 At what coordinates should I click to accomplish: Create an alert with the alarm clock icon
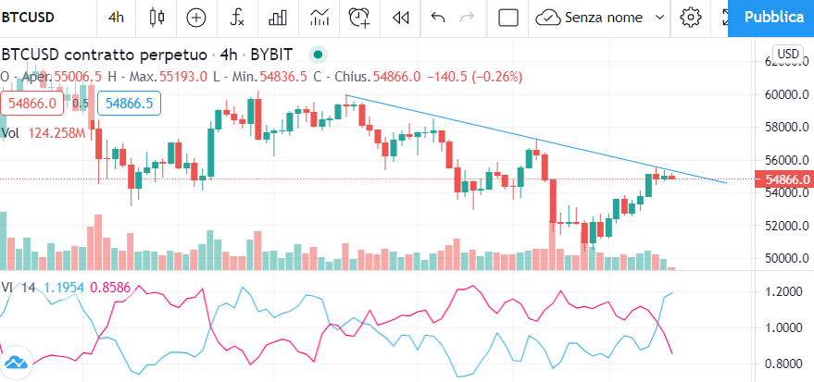click(x=359, y=18)
